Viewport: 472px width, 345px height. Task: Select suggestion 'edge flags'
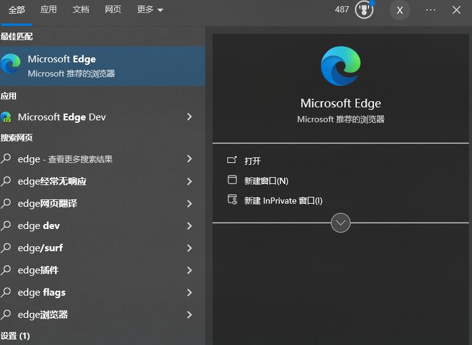(41, 293)
